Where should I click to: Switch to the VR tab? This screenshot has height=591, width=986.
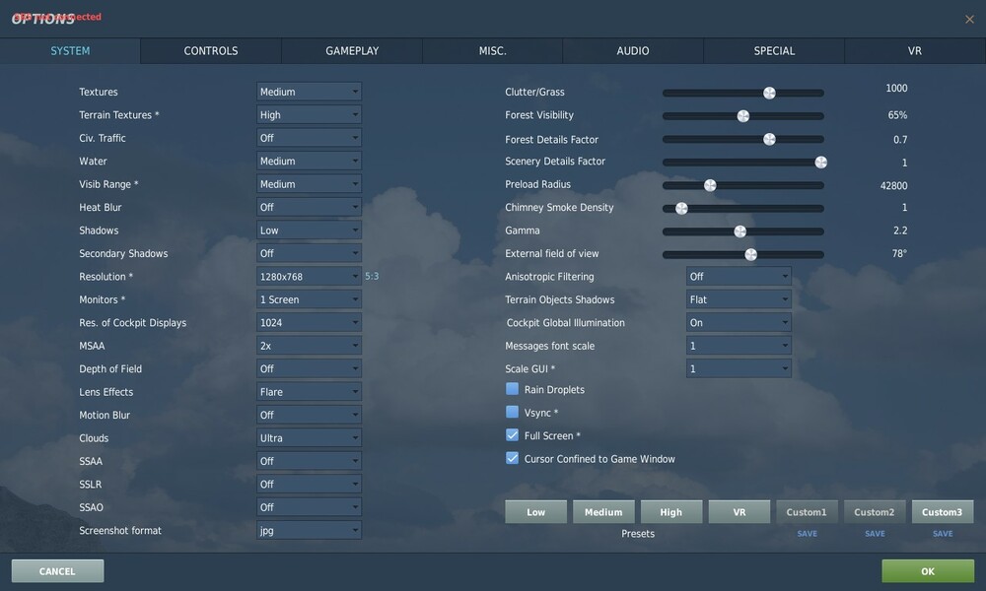(915, 51)
